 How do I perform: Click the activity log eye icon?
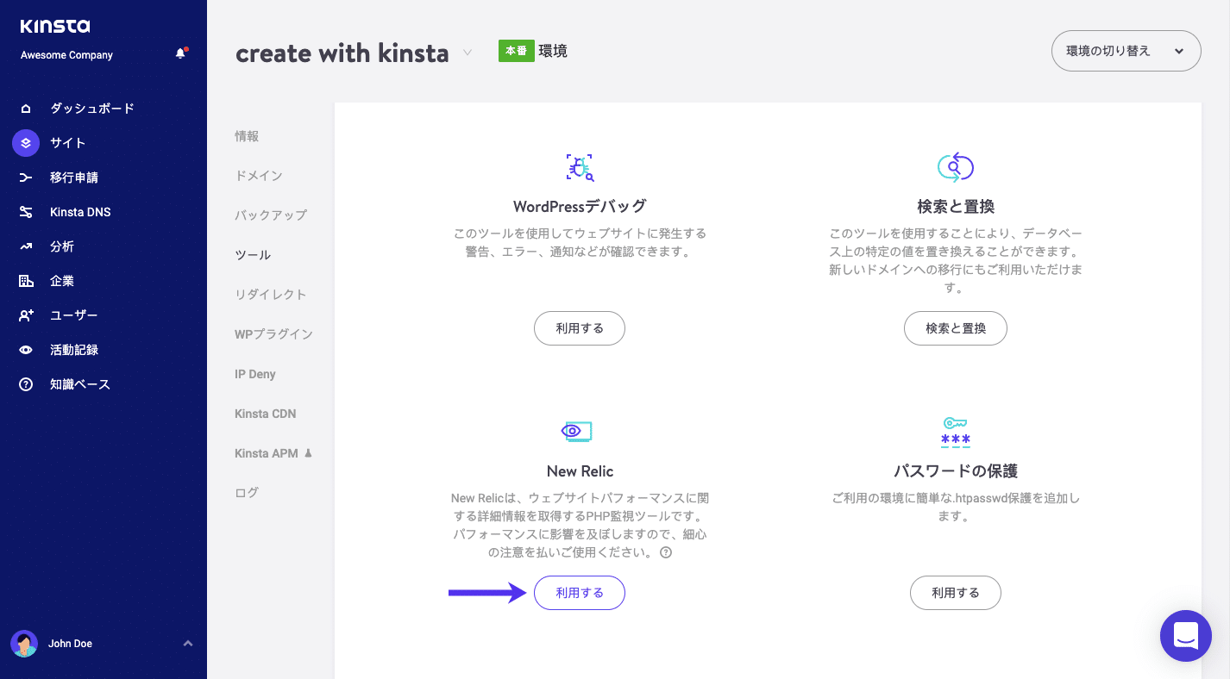26,350
